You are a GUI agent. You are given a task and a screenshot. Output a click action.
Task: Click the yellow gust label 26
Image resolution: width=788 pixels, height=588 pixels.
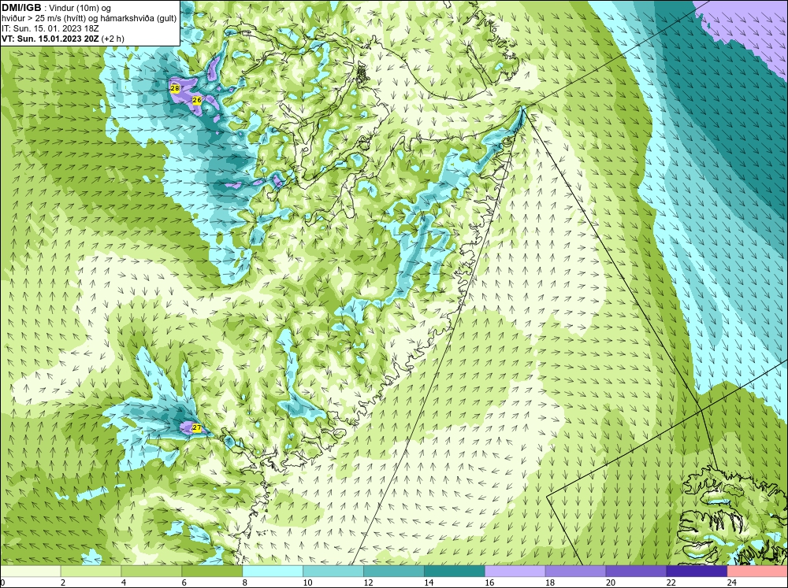197,101
